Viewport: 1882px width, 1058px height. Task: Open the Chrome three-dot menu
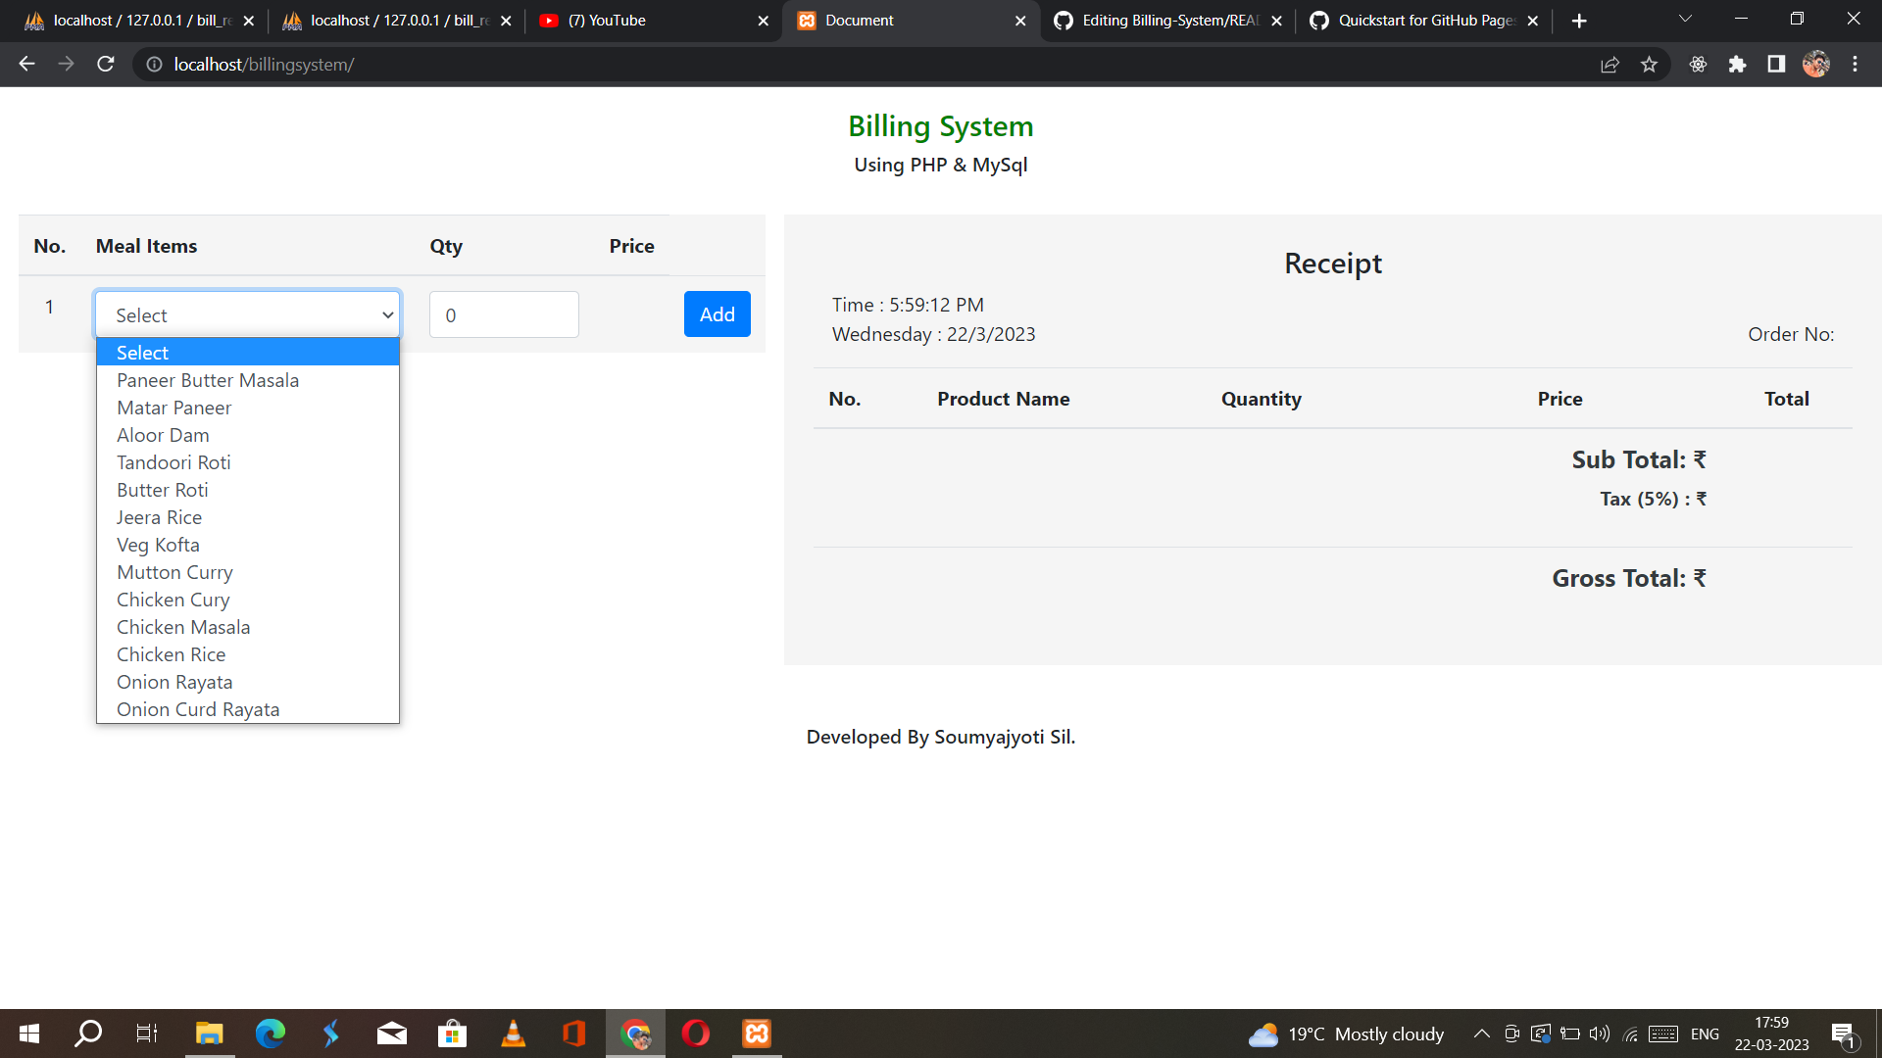(1856, 64)
